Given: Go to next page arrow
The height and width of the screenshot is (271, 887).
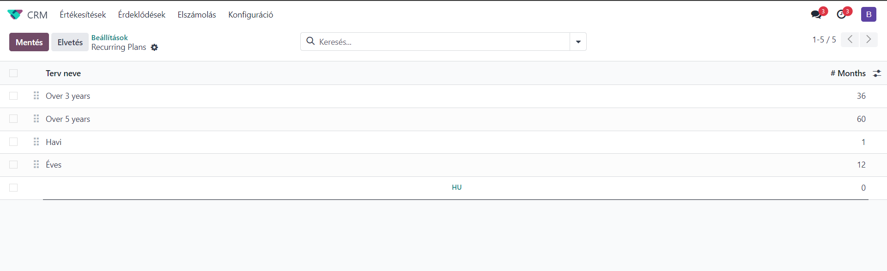Looking at the screenshot, I should tap(869, 40).
